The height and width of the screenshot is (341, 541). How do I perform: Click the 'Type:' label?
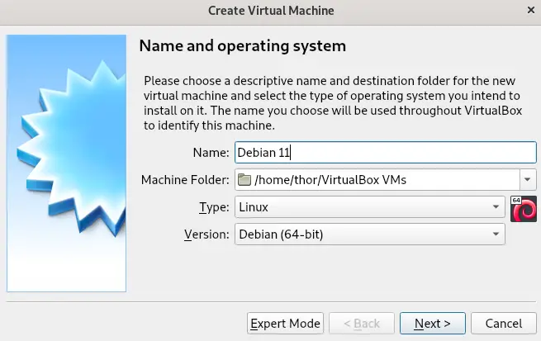[214, 207]
